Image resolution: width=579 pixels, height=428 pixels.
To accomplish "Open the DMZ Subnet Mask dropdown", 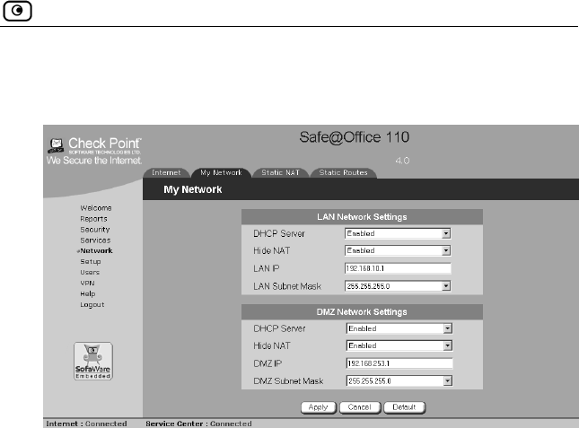I will click(399, 380).
